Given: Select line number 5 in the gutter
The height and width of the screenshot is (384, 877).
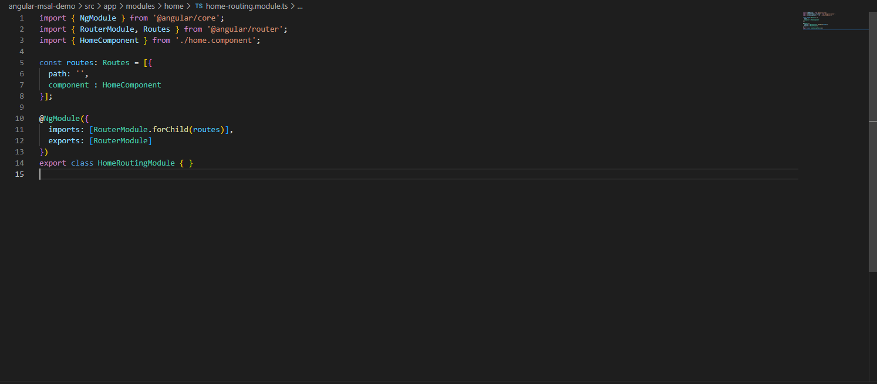Looking at the screenshot, I should pyautogui.click(x=22, y=63).
